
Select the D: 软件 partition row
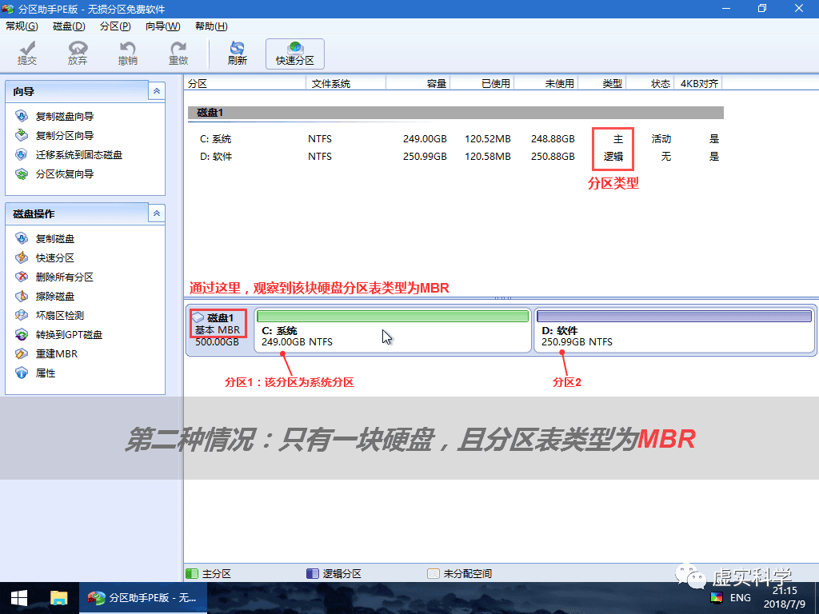[455, 156]
